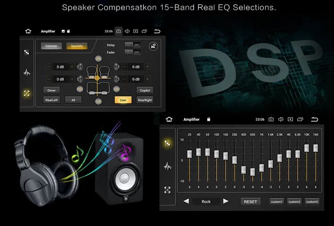Click the RESET equalizer button
Screen dimensions: 334x226
250,202
